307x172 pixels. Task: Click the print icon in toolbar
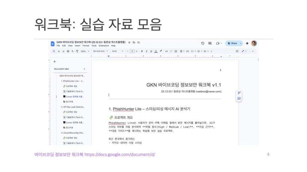point(68,51)
